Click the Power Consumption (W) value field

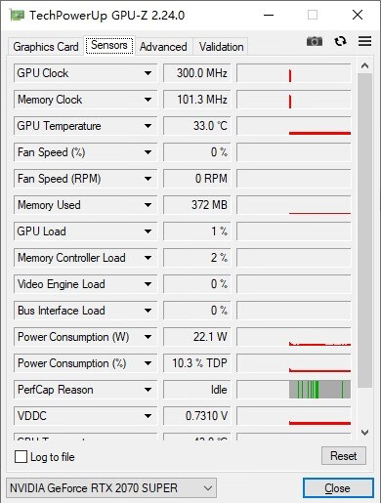tap(196, 337)
